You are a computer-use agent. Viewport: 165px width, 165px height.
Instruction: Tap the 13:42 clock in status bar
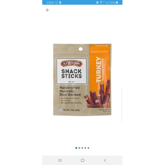tap(50, 3)
